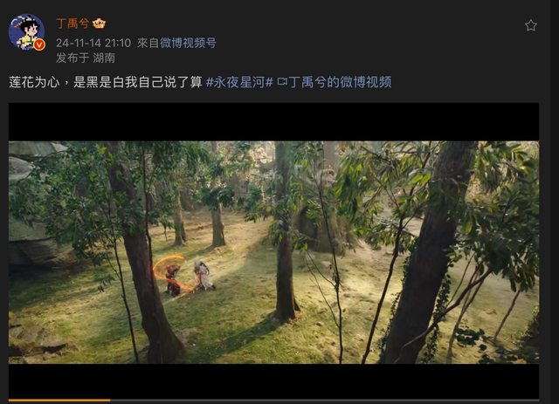559x404 pixels.
Task: Open 丁禹兮's pixel-art profile avatar
Action: click(x=26, y=31)
